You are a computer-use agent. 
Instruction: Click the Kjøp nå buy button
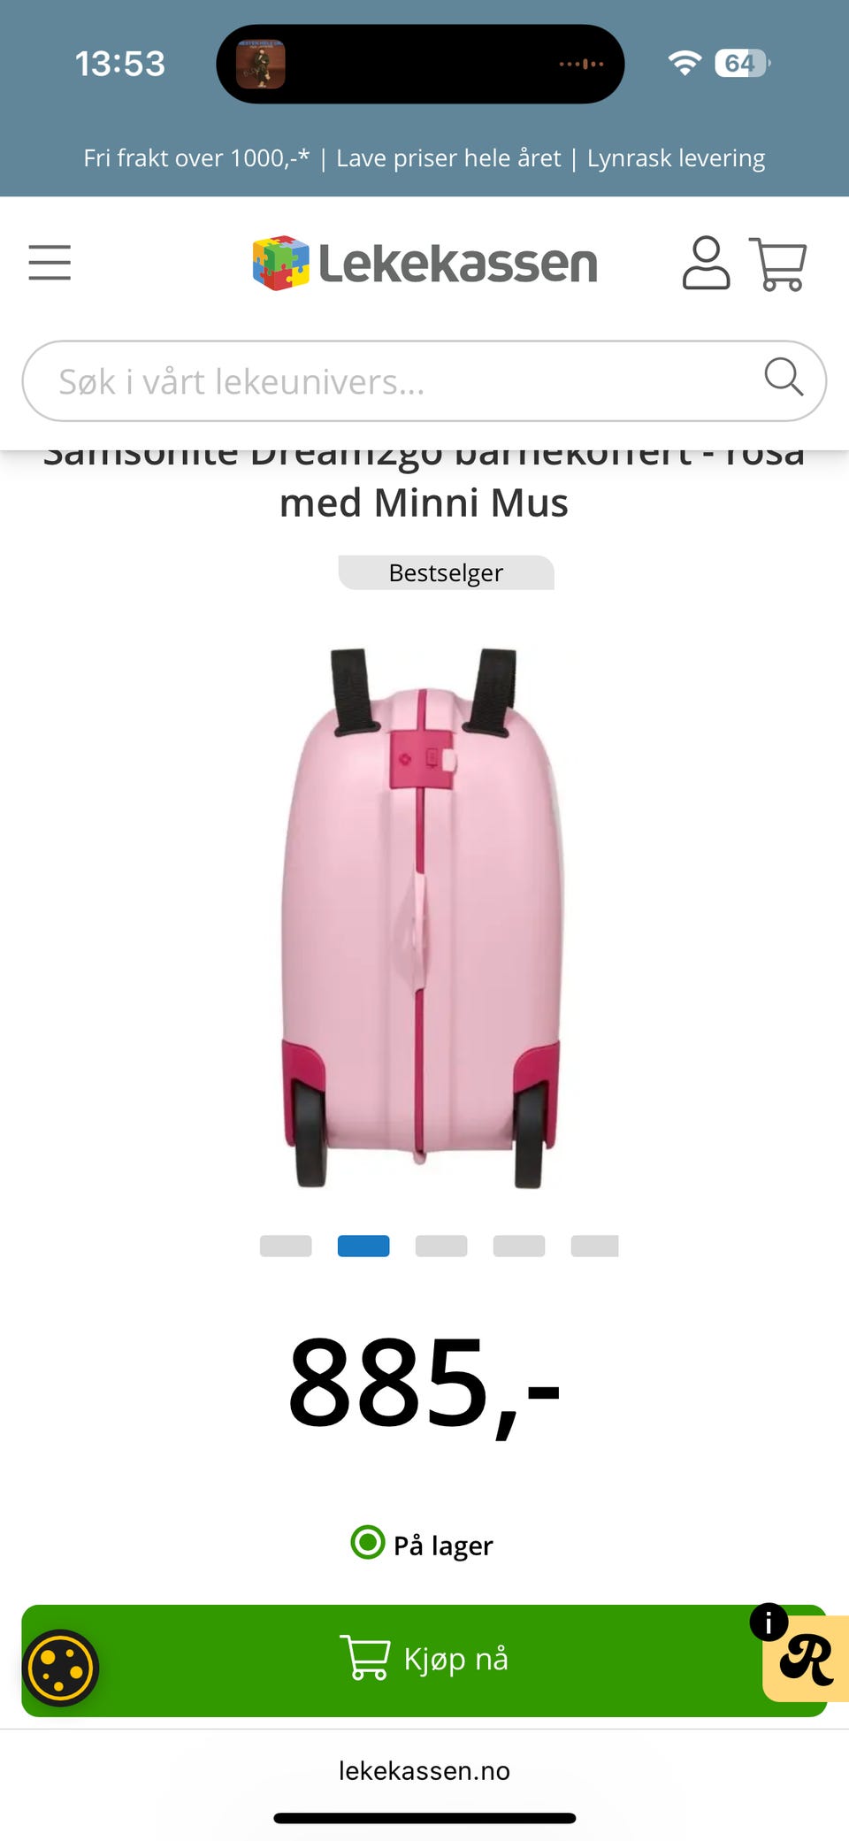click(x=424, y=1661)
